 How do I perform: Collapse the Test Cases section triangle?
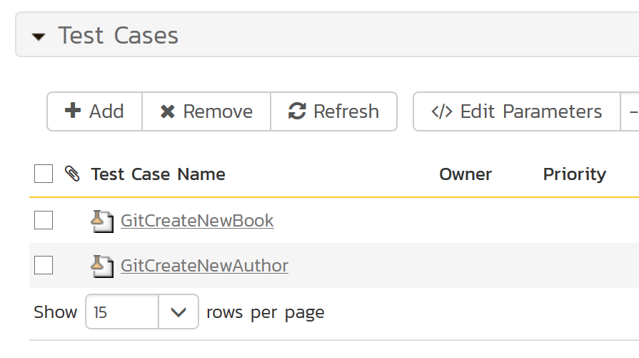(x=39, y=36)
